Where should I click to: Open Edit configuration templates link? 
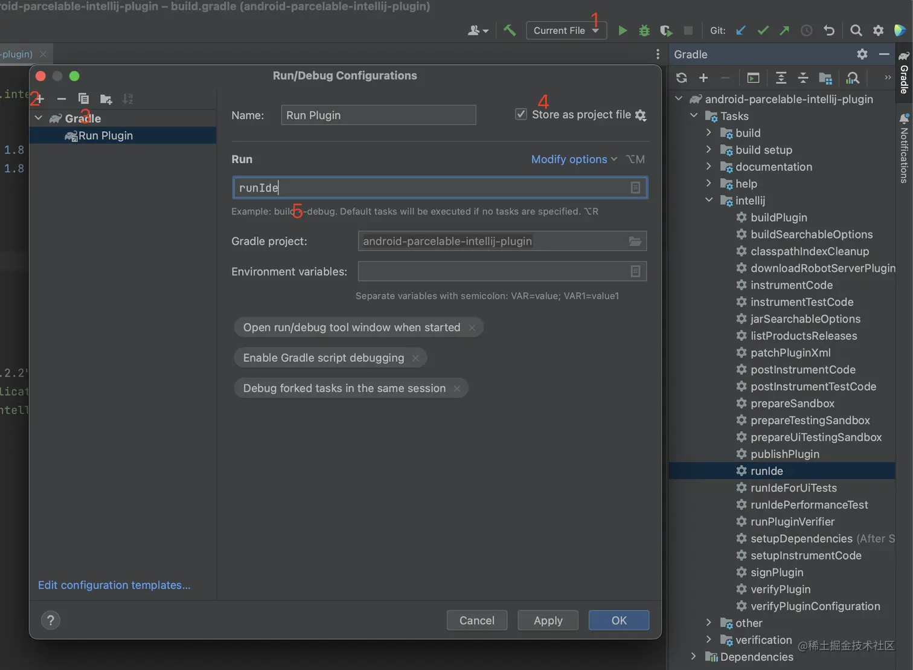pyautogui.click(x=114, y=585)
